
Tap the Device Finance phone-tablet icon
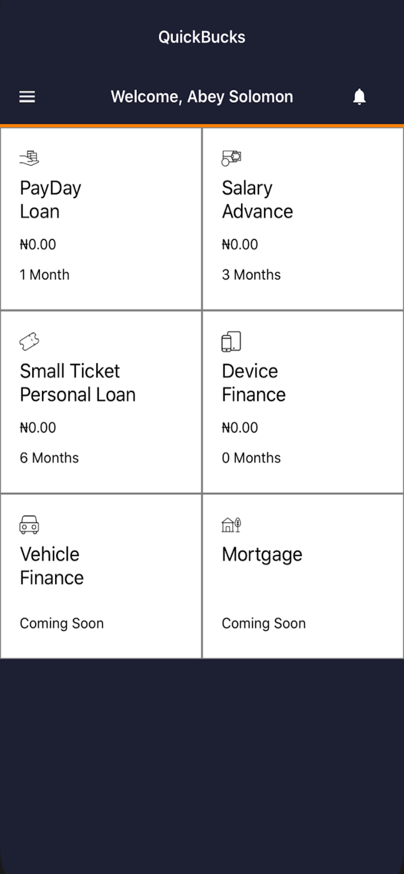[x=231, y=341]
